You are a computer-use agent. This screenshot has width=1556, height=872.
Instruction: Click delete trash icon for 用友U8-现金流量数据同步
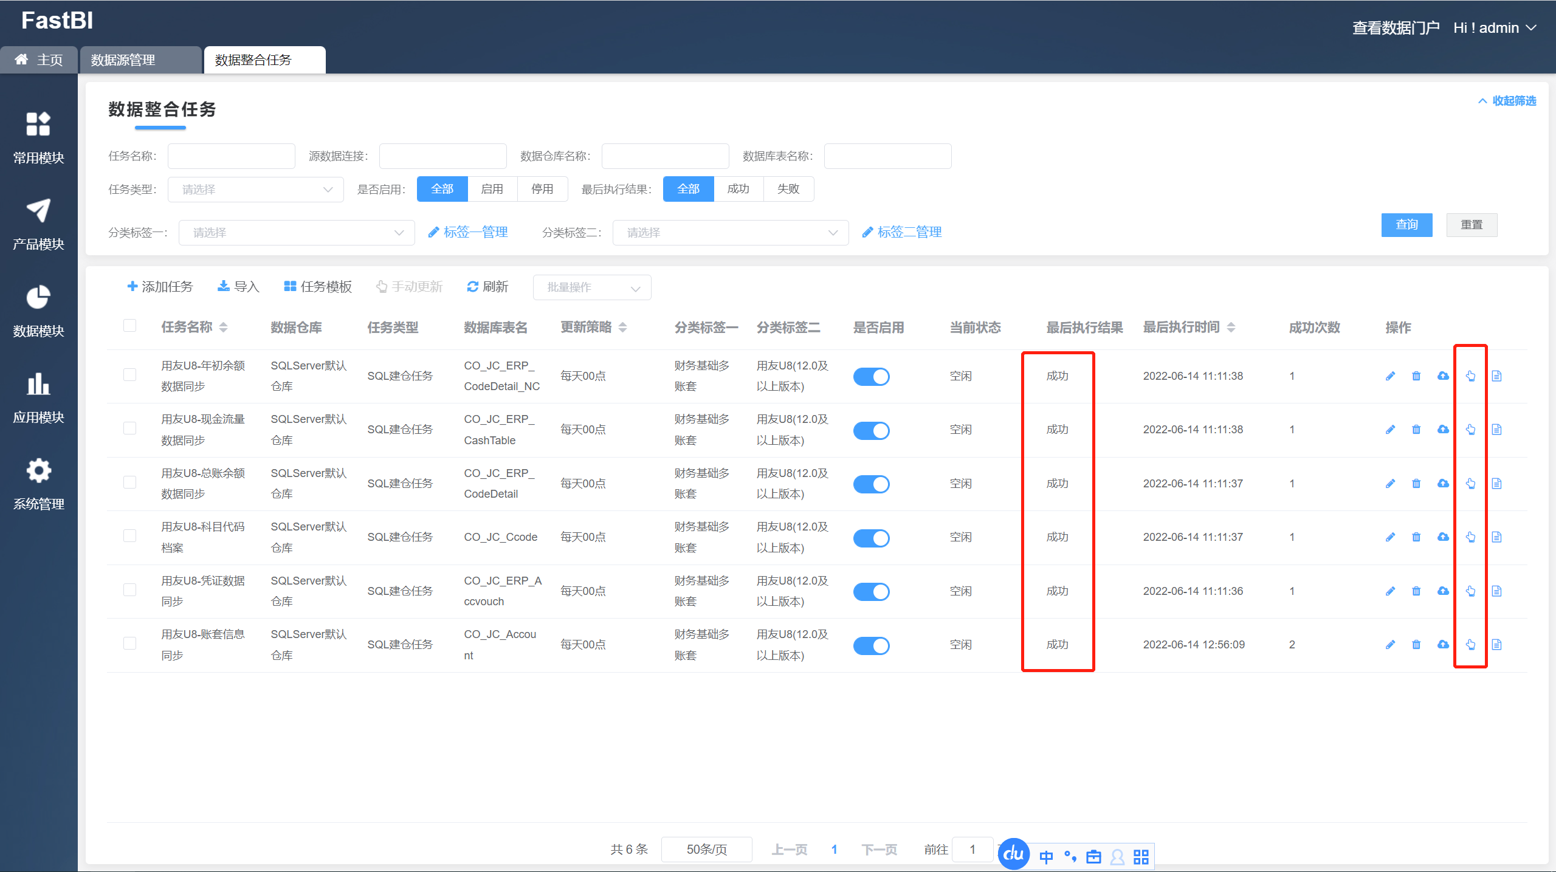(1416, 430)
